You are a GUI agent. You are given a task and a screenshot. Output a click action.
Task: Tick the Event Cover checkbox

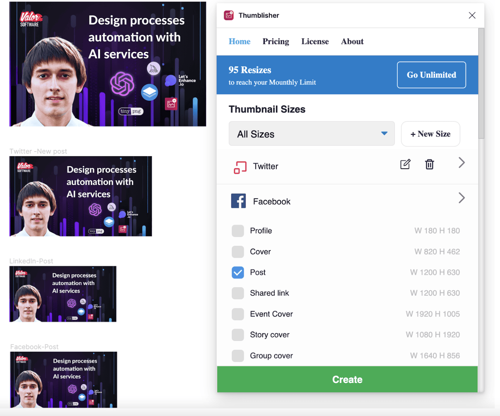(x=238, y=314)
